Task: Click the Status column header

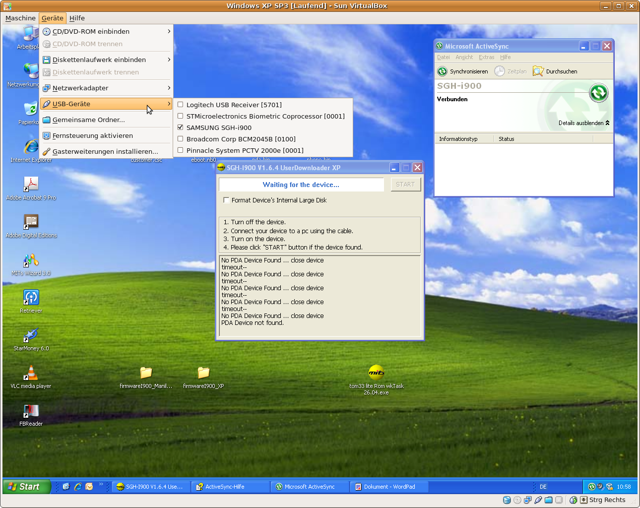Action: (x=544, y=139)
